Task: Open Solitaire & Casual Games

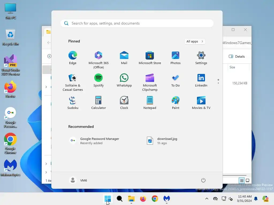Action: tap(73, 82)
